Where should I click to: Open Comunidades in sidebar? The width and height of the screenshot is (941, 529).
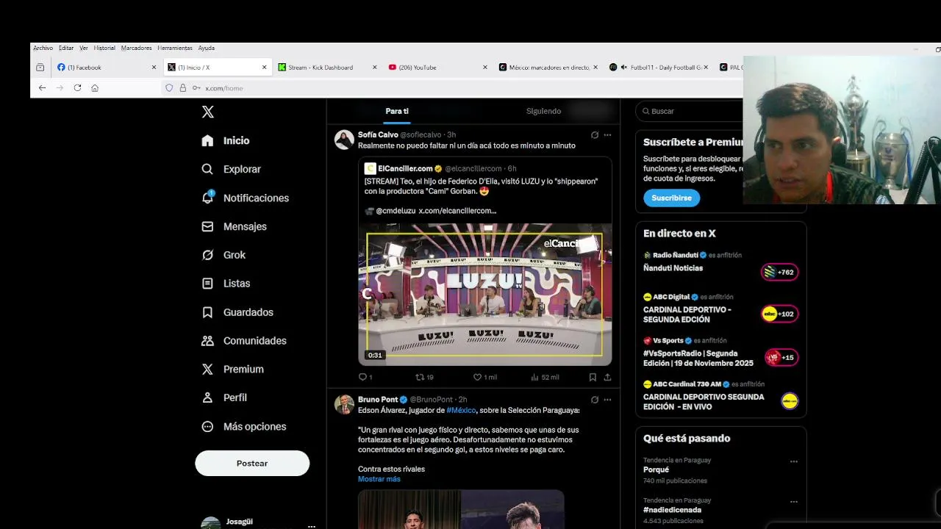click(x=243, y=340)
